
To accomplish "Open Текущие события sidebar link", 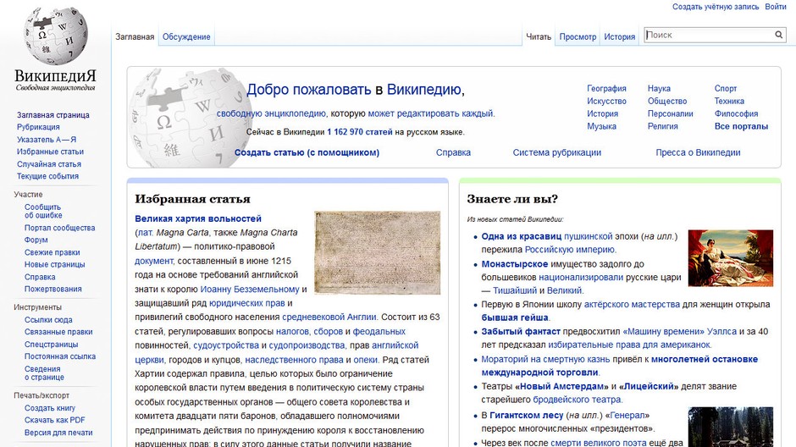I will [x=47, y=176].
